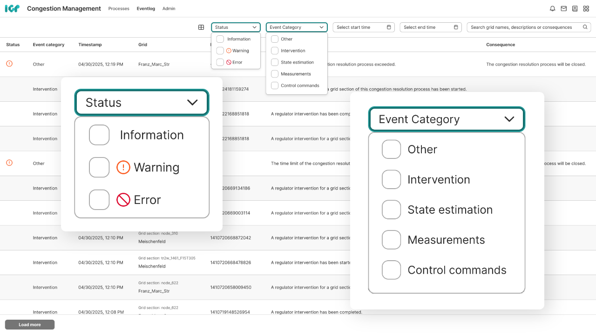Click the IGF logo in the header
596x335 pixels.
coord(12,8)
